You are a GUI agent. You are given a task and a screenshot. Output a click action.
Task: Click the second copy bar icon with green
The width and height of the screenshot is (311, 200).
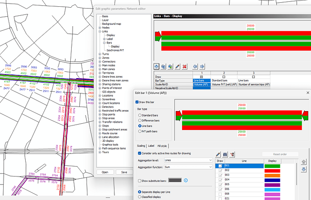click(170, 66)
